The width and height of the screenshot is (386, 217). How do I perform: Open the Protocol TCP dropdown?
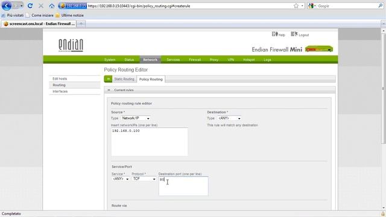pyautogui.click(x=144, y=179)
